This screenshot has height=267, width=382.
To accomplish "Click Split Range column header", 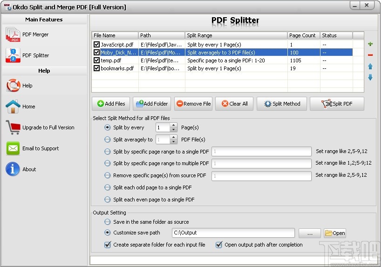I will (236, 35).
